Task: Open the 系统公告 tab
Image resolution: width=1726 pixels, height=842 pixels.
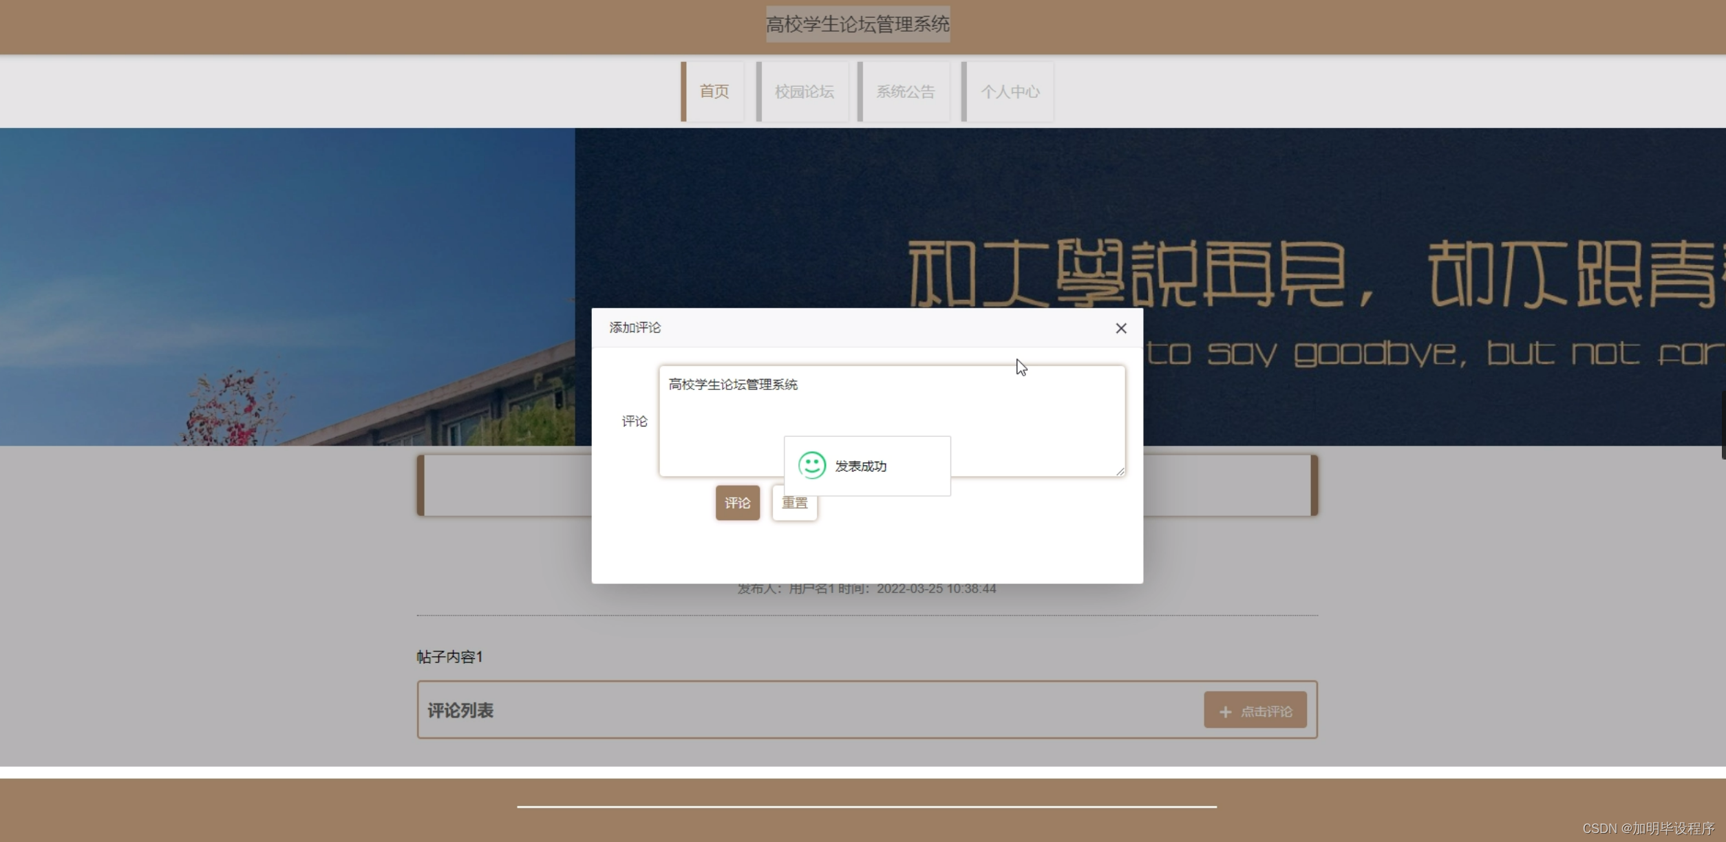Action: [x=905, y=91]
